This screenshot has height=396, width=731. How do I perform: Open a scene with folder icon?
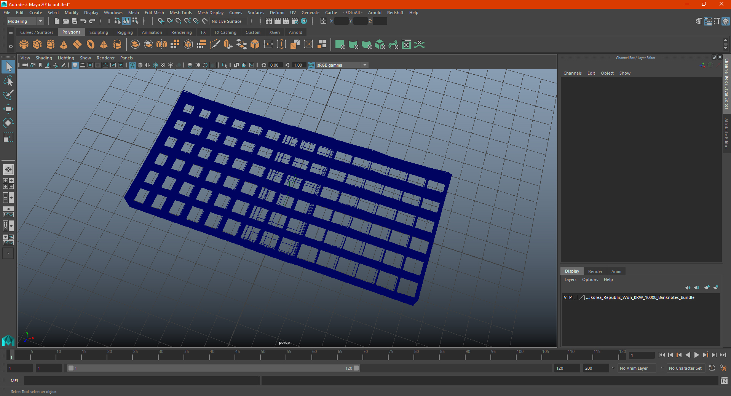[x=66, y=21]
